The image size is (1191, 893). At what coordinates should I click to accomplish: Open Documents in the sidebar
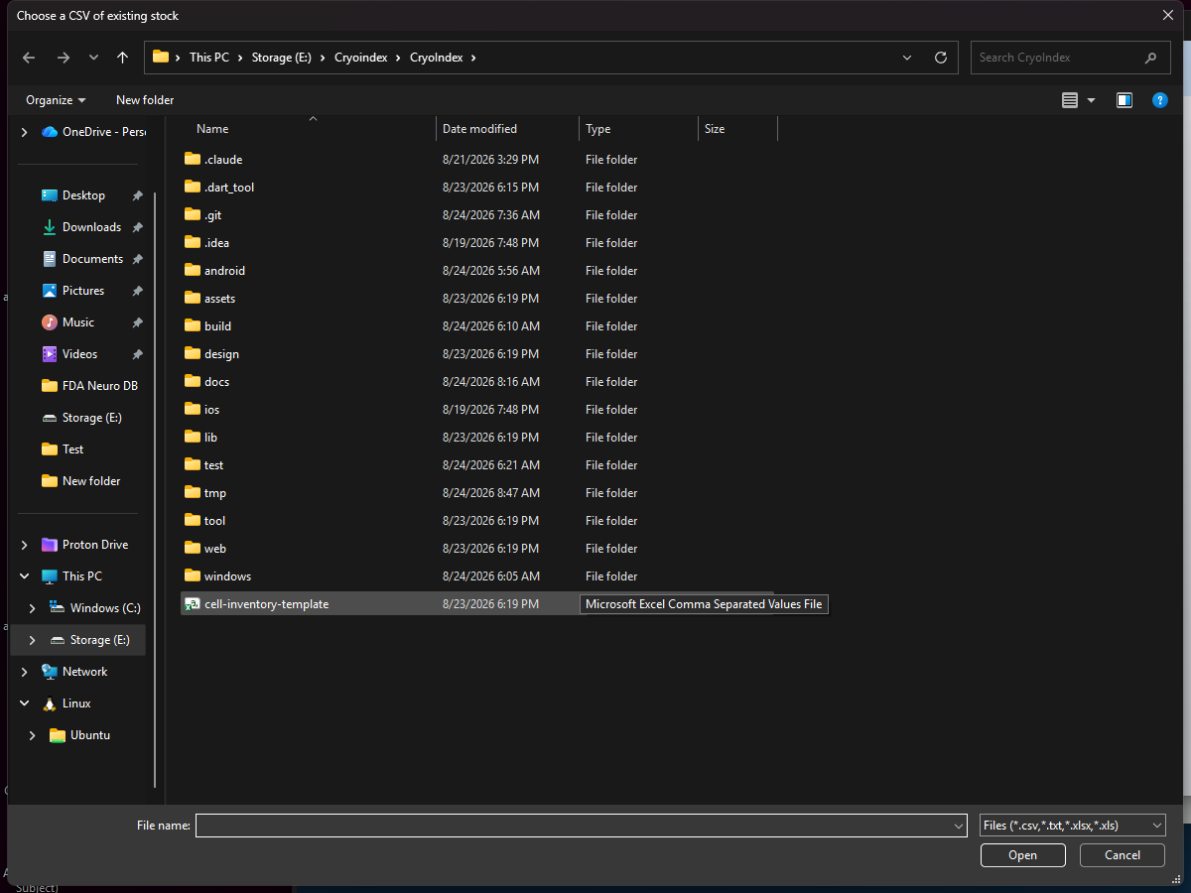(92, 259)
